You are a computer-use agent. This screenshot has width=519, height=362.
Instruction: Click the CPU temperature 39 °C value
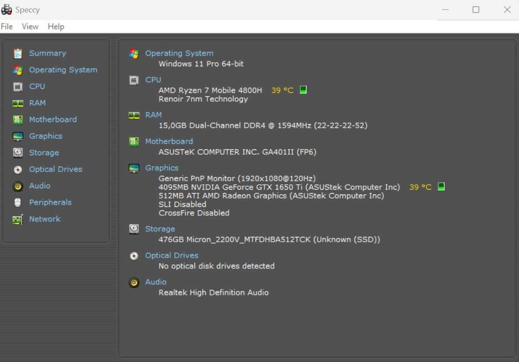[282, 90]
